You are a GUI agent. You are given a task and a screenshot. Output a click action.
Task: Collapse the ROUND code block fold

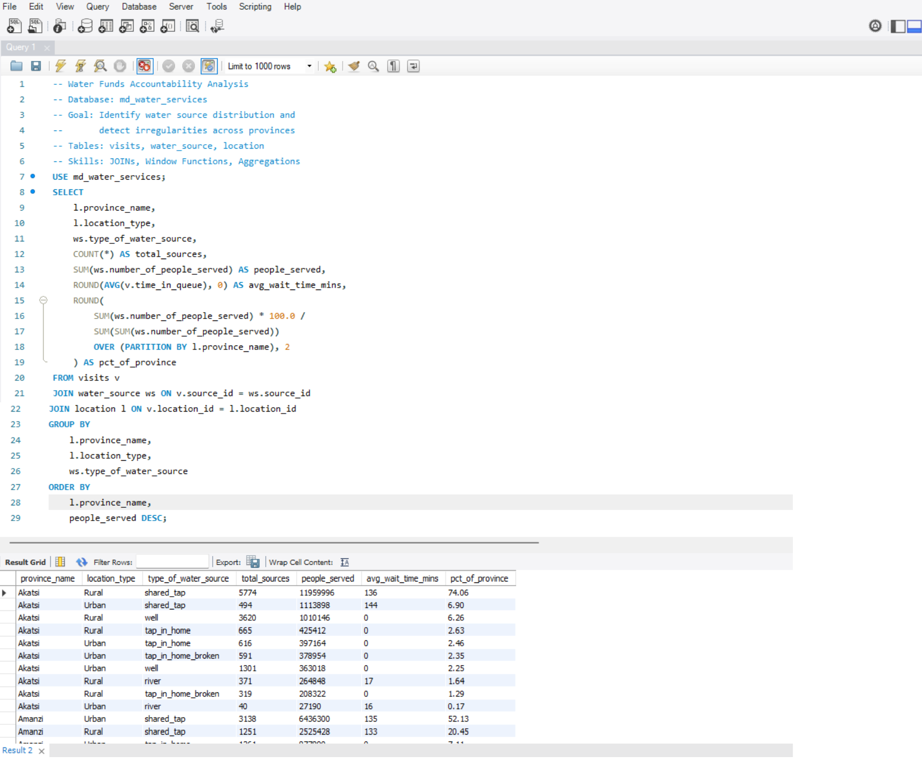44,300
